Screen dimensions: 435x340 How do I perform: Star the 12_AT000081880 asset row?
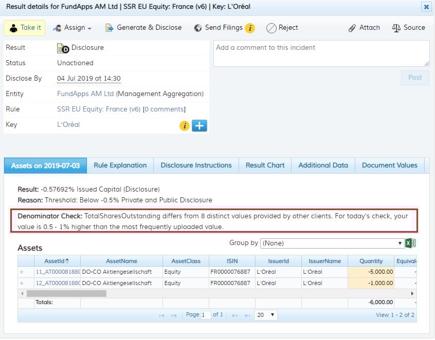pyautogui.click(x=22, y=283)
